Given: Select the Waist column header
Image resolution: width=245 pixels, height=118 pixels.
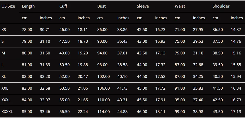Looking at the screenshot, I should (180, 6).
